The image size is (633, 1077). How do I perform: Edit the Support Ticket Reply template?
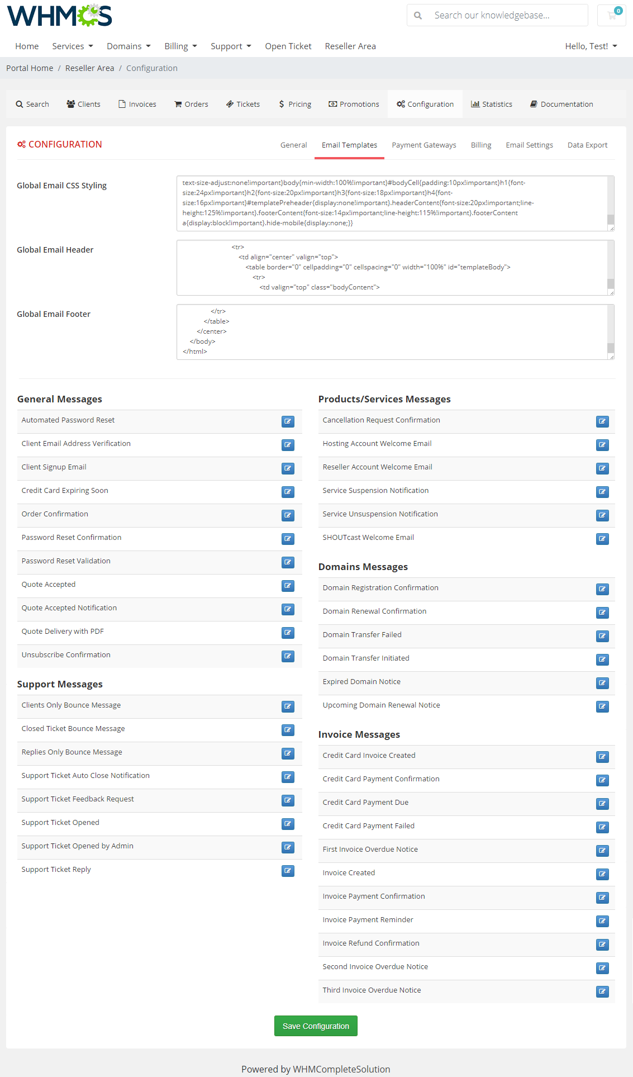click(288, 871)
